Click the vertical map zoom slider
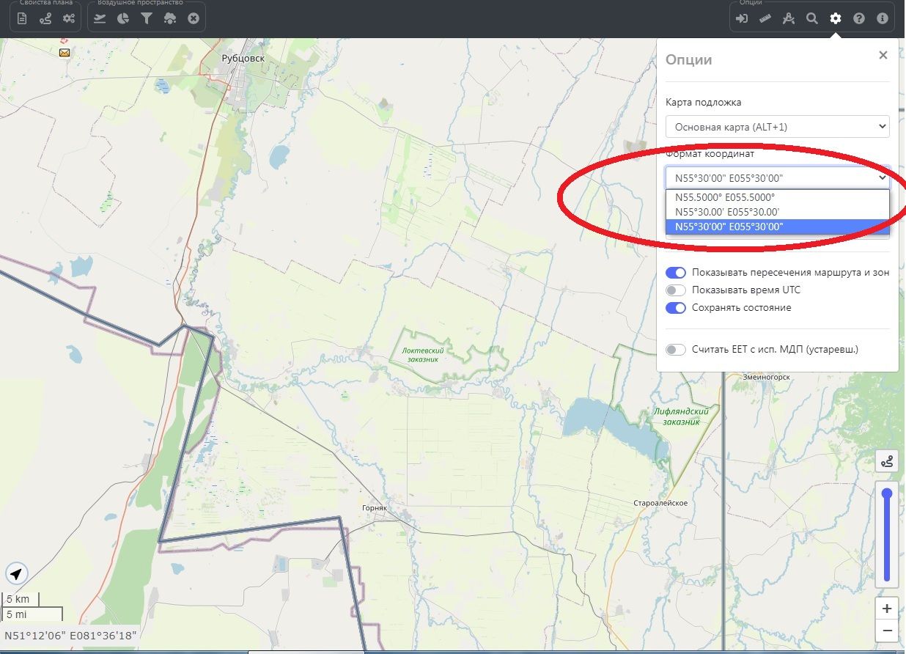 click(x=887, y=535)
